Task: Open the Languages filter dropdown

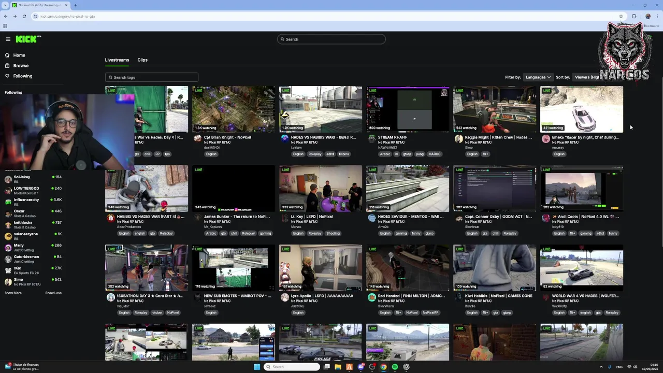Action: pyautogui.click(x=538, y=77)
